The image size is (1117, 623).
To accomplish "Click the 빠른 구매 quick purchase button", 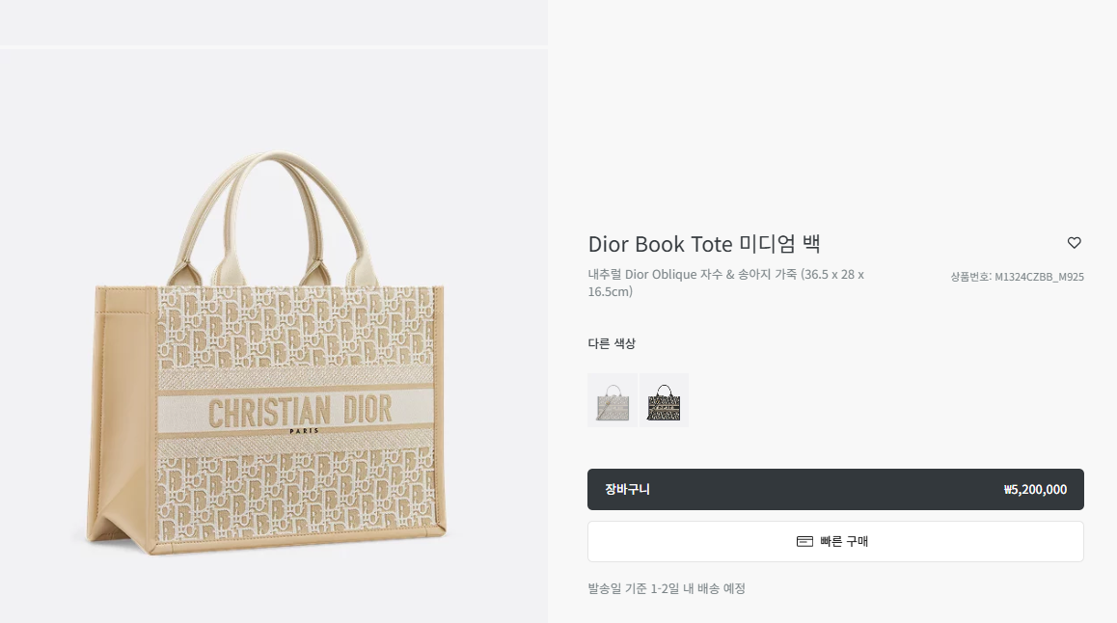I will tap(835, 542).
